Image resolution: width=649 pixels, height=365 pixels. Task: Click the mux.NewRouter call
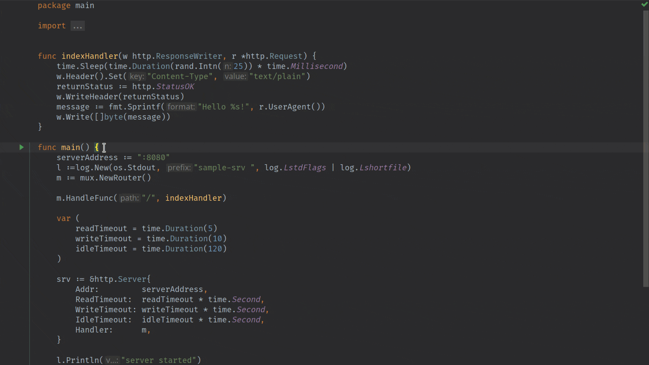pyautogui.click(x=115, y=178)
